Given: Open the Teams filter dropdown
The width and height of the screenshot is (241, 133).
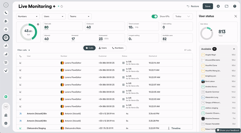Looking at the screenshot, I should (x=80, y=16).
